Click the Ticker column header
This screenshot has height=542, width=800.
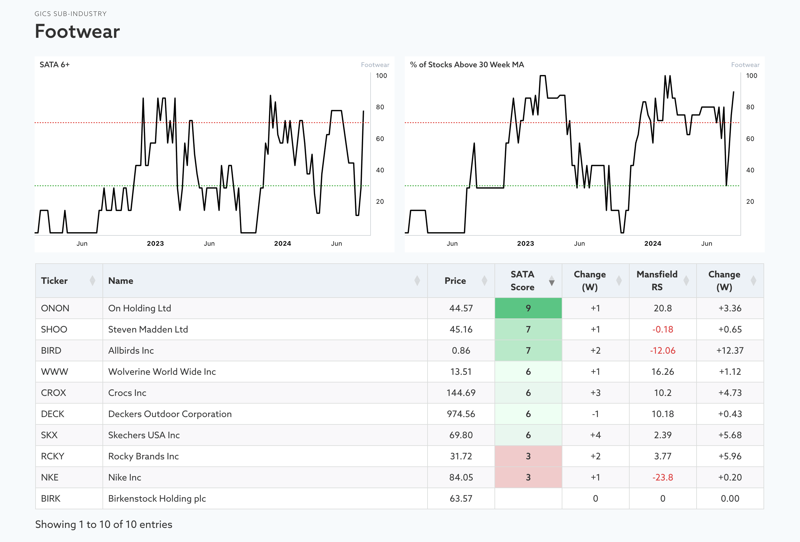tap(69, 281)
